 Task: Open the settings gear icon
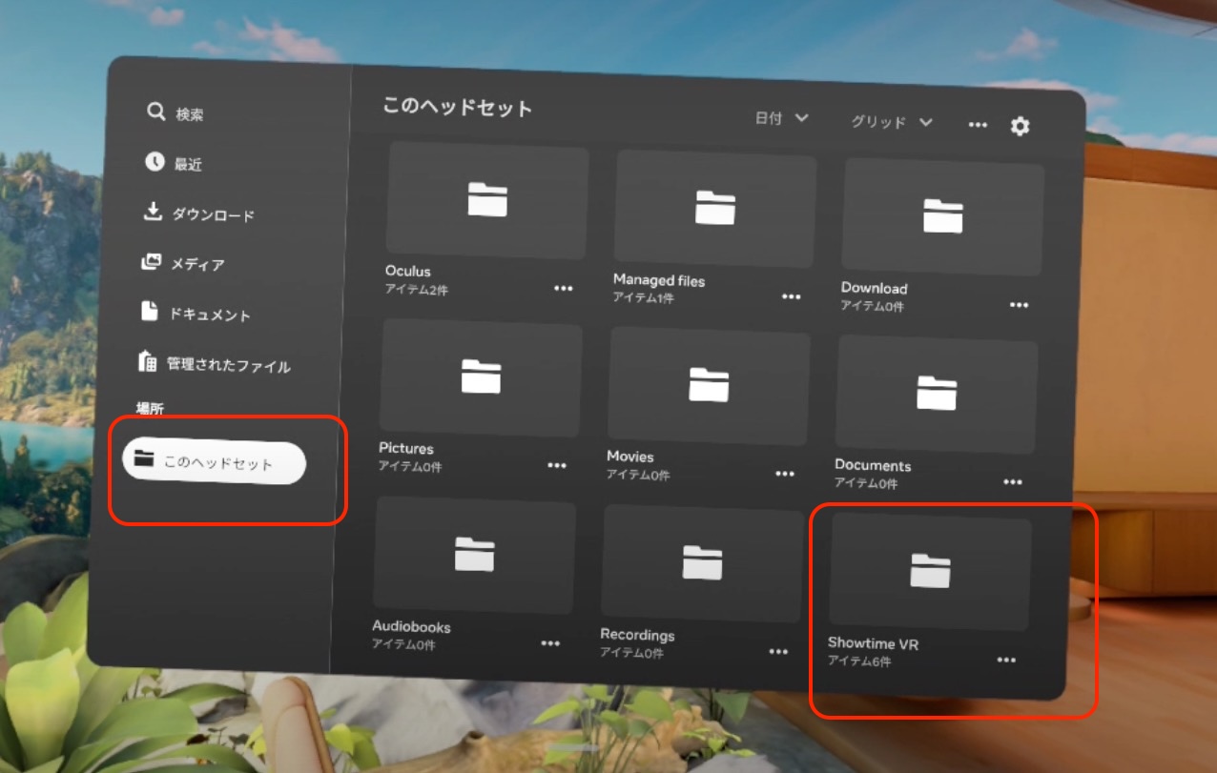tap(1020, 126)
